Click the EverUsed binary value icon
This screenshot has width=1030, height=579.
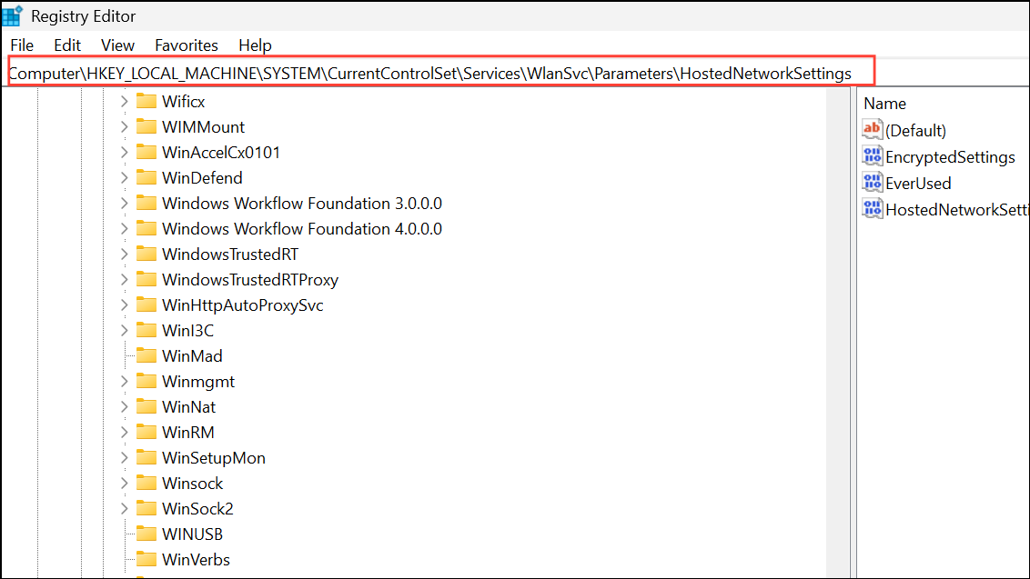coord(873,182)
